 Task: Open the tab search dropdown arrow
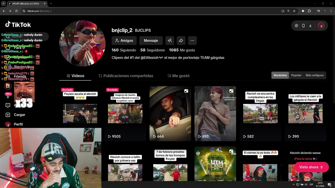tap(3, 3)
